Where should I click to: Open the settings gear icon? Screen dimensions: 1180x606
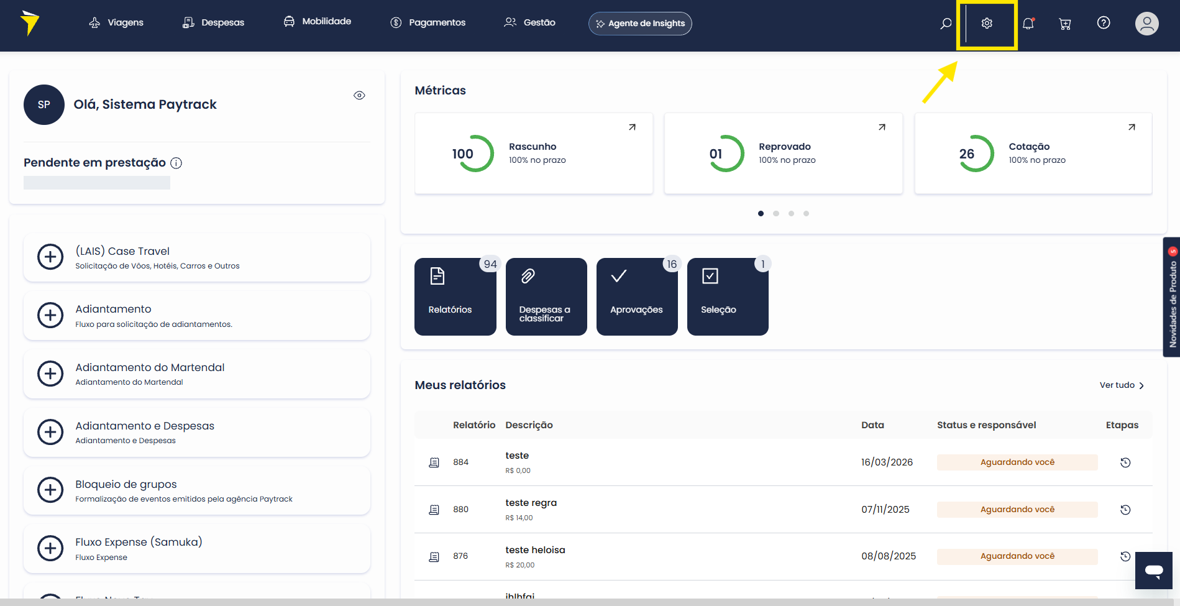[987, 24]
